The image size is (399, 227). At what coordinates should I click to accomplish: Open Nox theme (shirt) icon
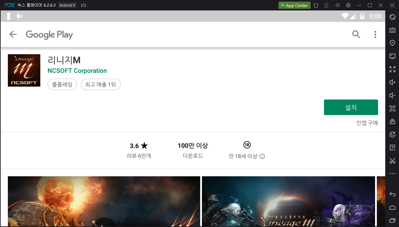click(x=316, y=5)
